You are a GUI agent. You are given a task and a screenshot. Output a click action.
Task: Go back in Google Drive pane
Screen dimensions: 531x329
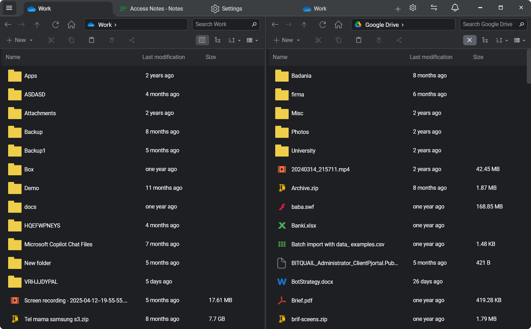click(x=275, y=24)
